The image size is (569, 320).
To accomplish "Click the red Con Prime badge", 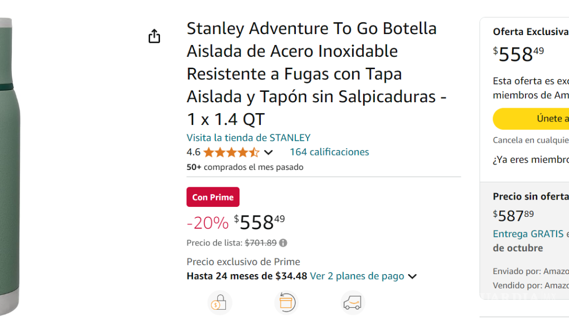I will pos(213,197).
